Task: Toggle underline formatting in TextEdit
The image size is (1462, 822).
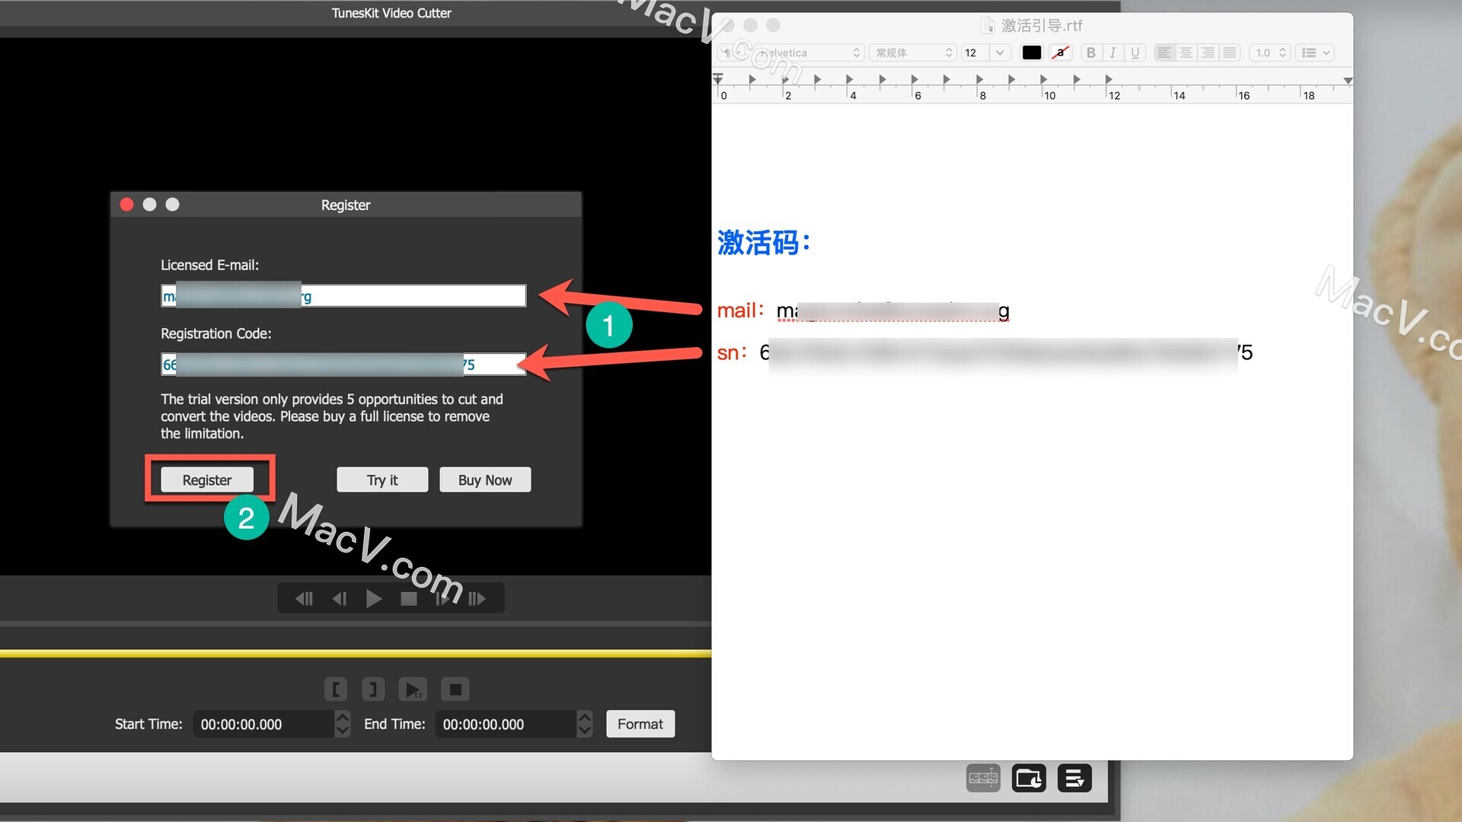Action: (1135, 53)
